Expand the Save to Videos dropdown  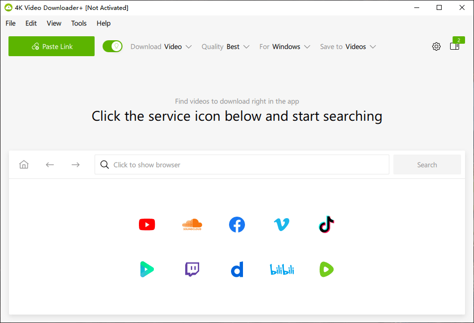[348, 47]
